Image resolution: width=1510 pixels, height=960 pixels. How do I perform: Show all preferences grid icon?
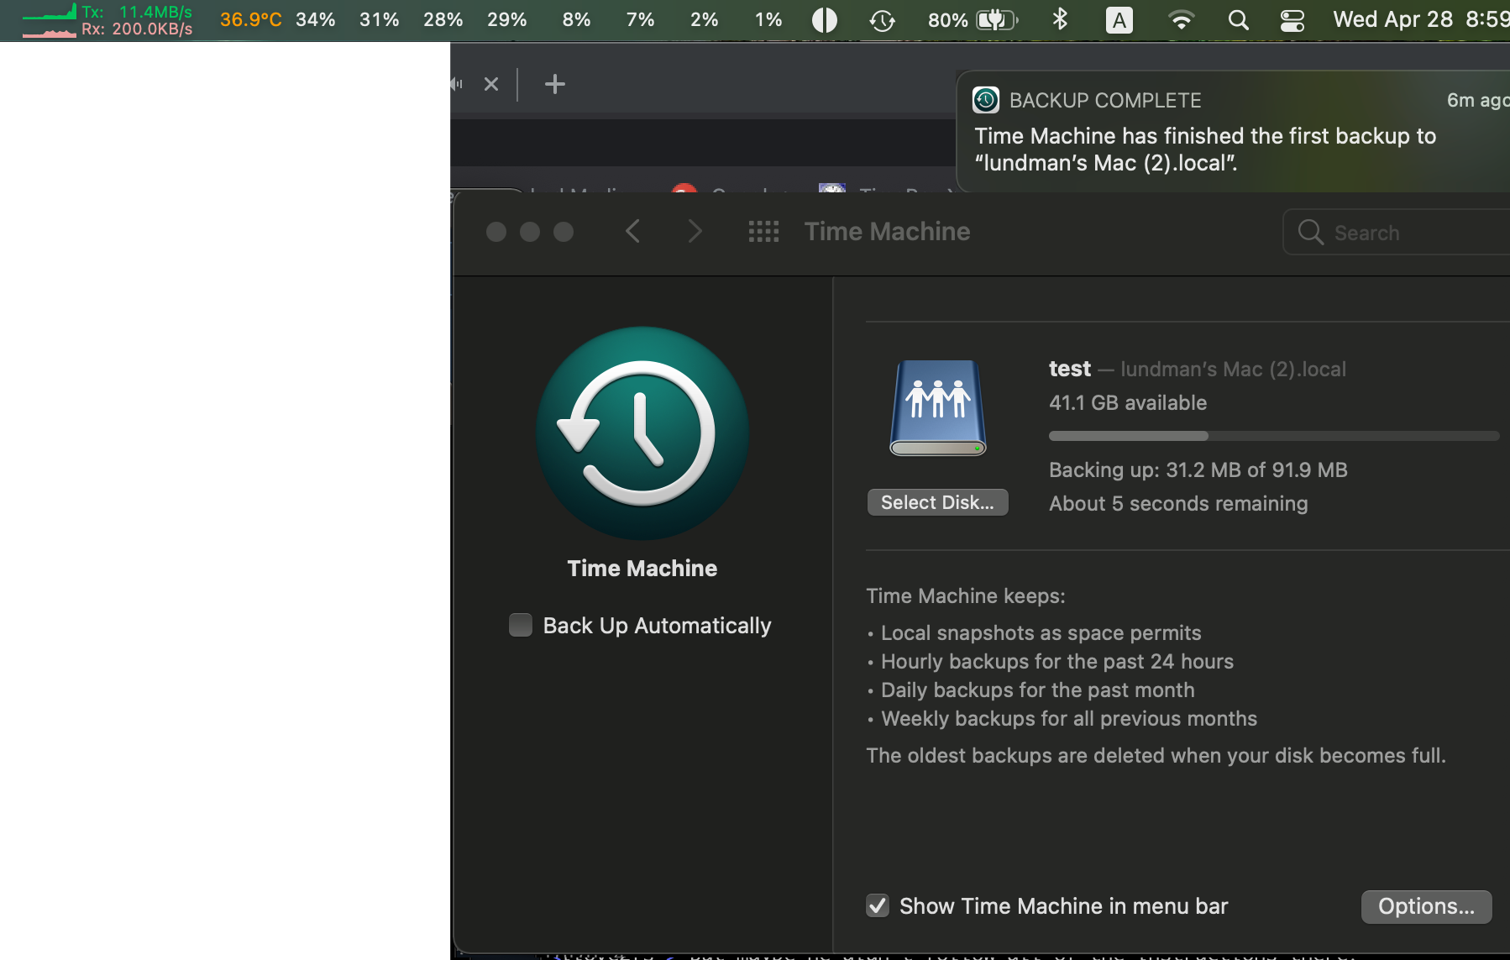pyautogui.click(x=763, y=231)
